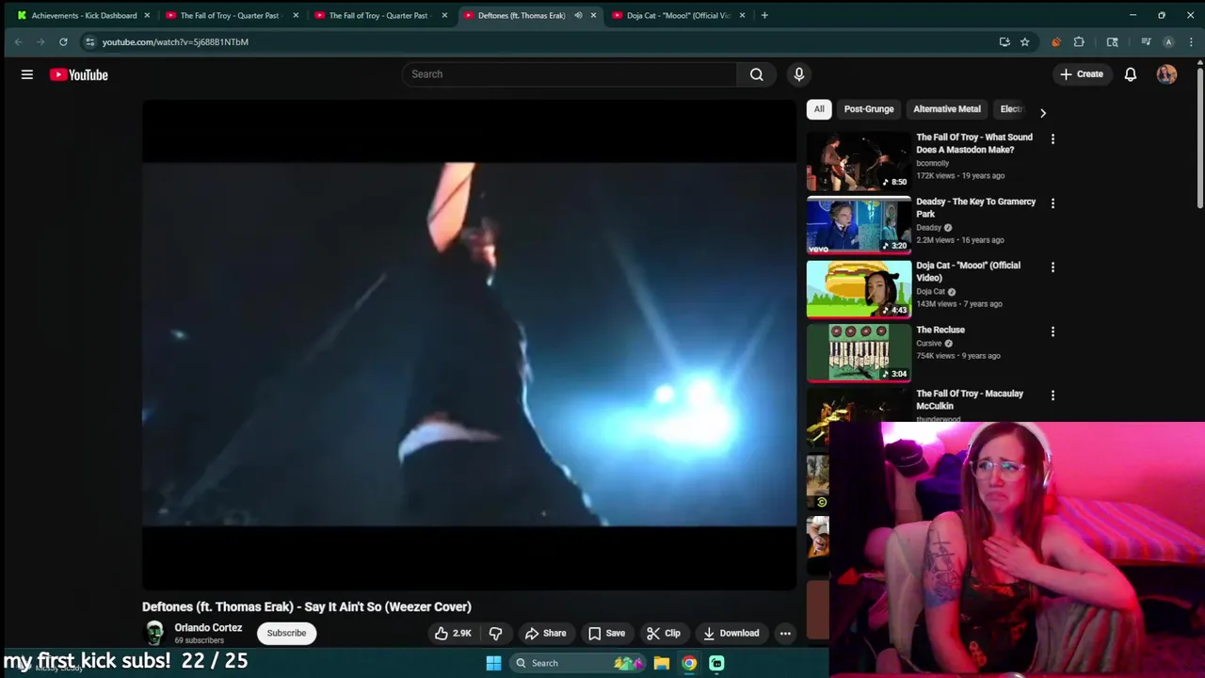Open the Deadsy Gramercy Park thumbnail
Screen dimensions: 1205x678
pos(859,224)
